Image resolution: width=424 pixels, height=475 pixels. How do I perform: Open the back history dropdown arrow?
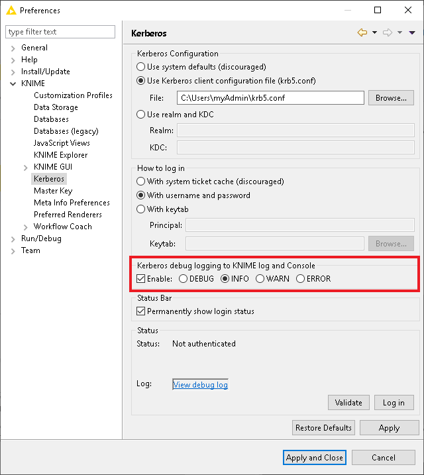click(x=374, y=32)
